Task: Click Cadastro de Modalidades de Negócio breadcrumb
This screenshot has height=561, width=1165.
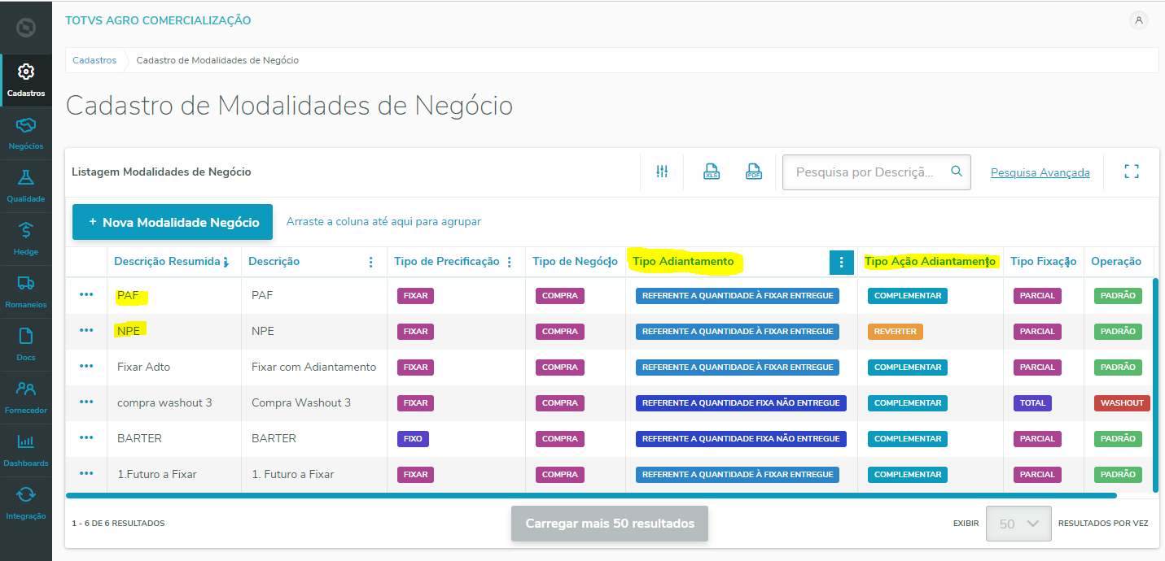Action: pos(217,60)
